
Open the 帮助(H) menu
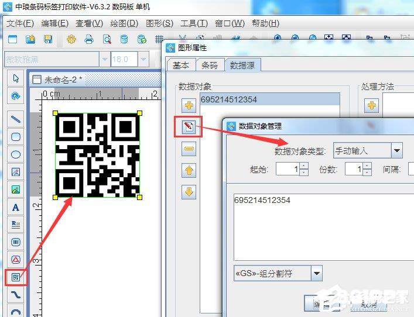click(265, 23)
